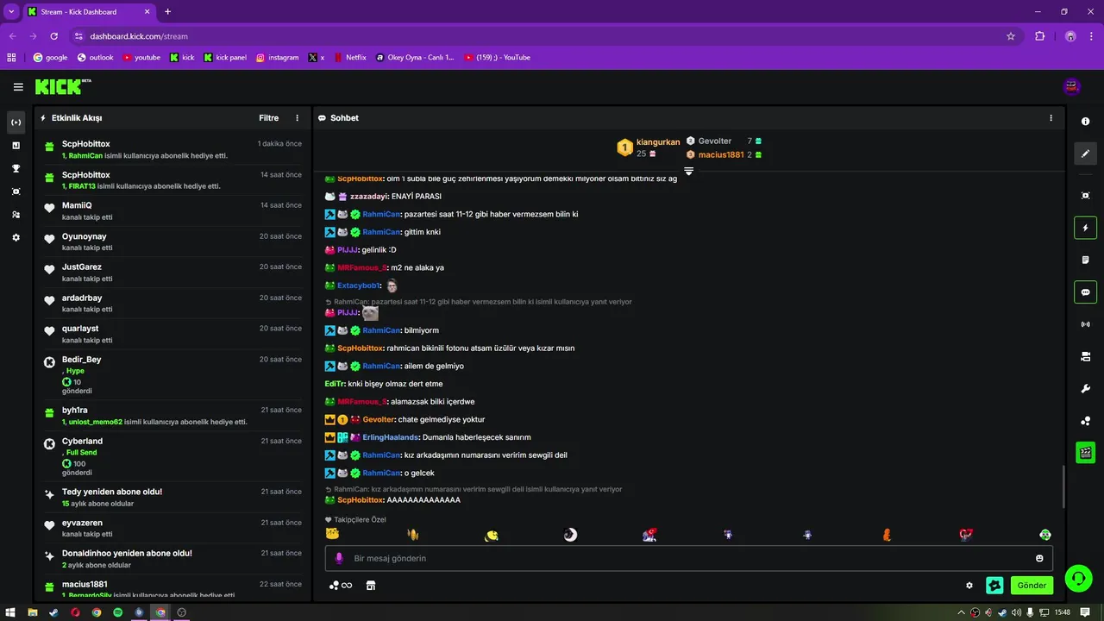Image resolution: width=1104 pixels, height=621 pixels.
Task: Open the settings gear in left sidebar
Action: tap(16, 237)
